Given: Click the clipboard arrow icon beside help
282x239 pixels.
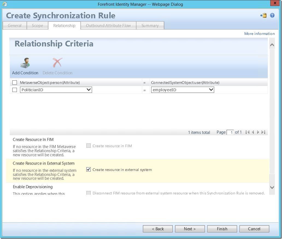Looking at the screenshot, I should [263, 16].
